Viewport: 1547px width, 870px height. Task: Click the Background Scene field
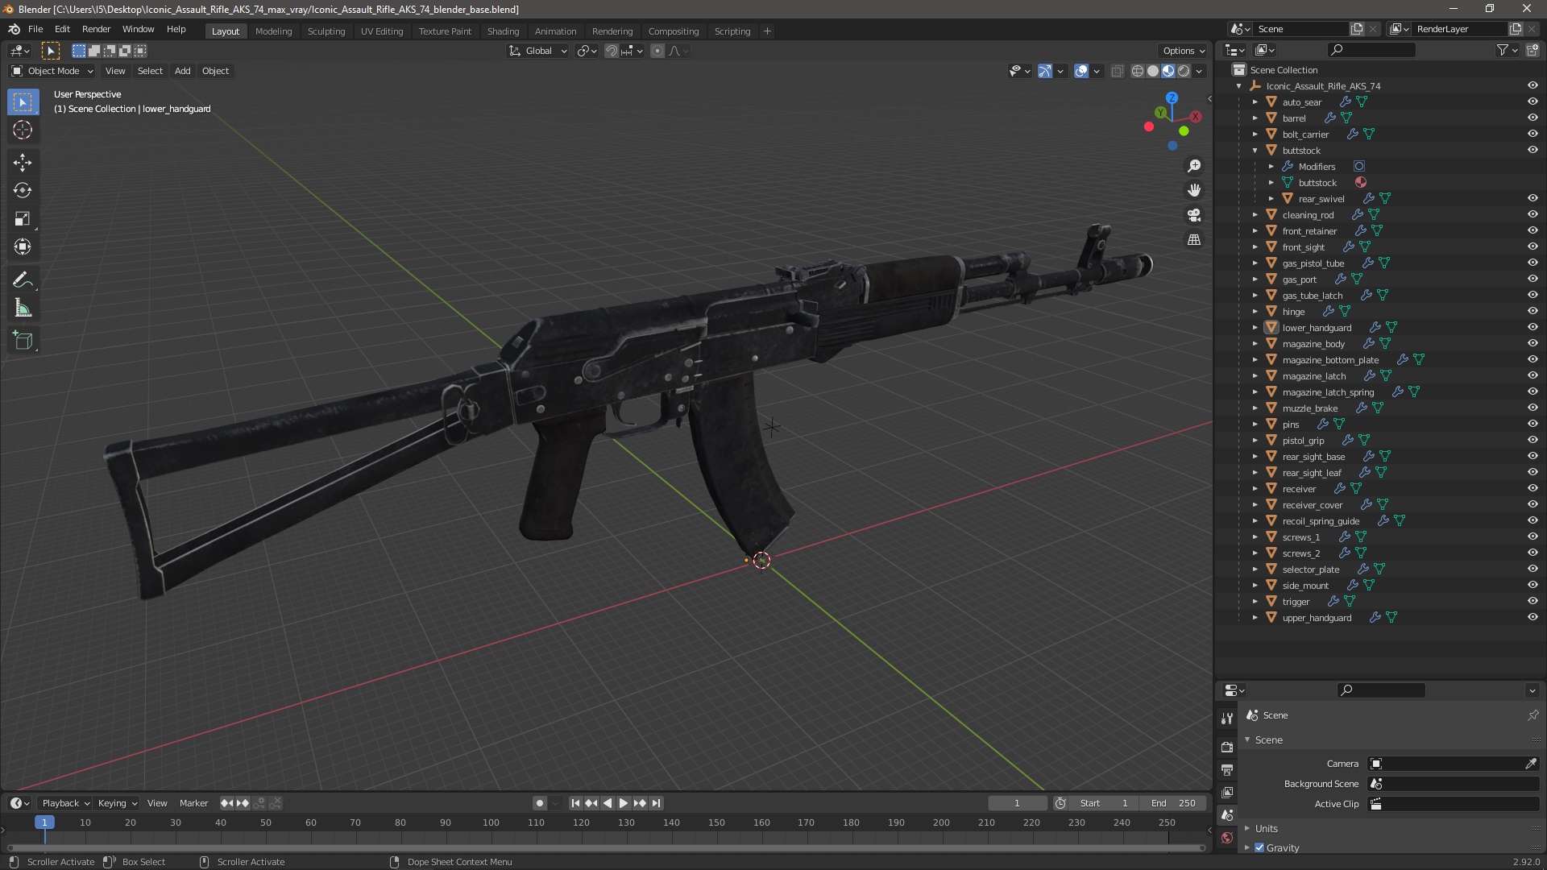[1454, 784]
